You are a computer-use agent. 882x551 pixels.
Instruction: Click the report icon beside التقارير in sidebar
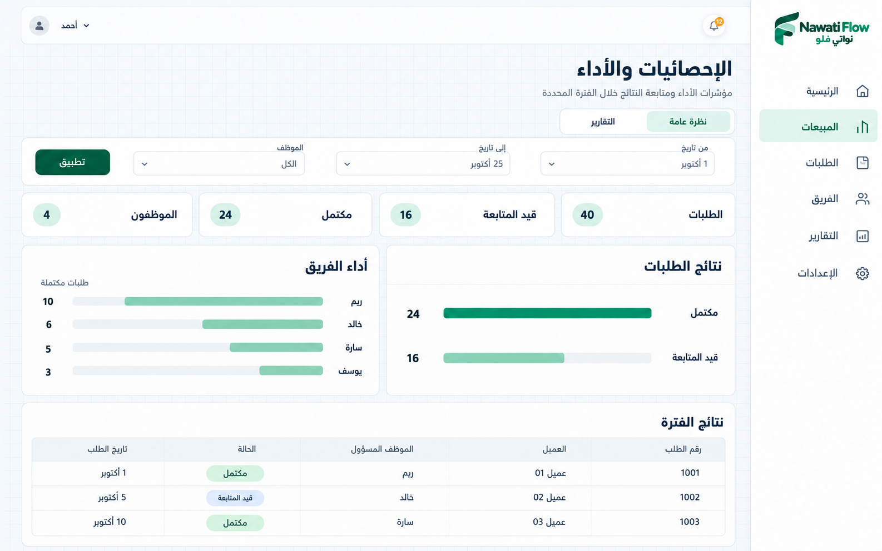[863, 236]
